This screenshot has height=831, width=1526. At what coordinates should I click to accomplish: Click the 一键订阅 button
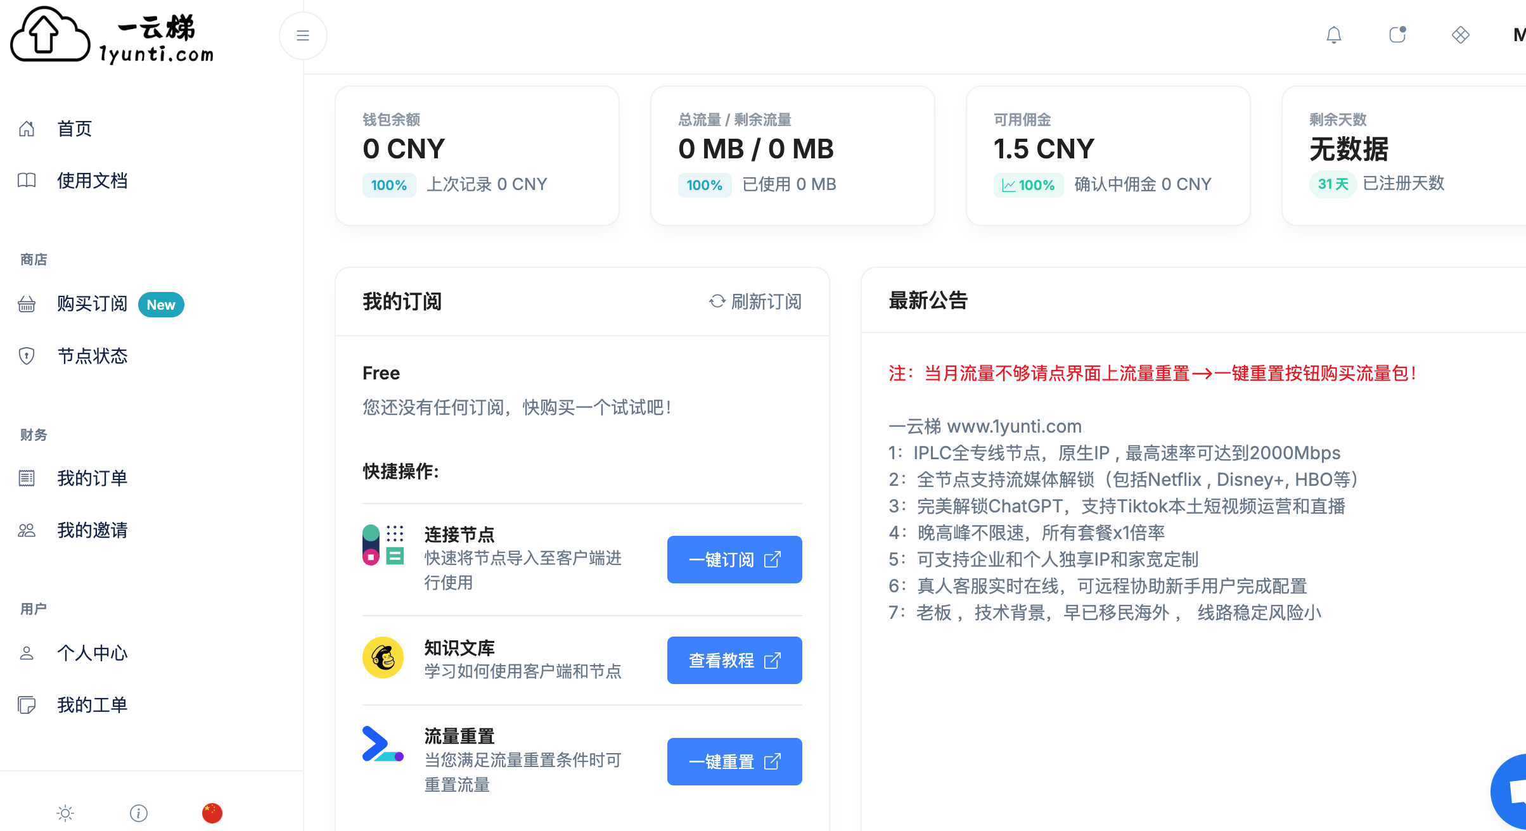click(734, 559)
